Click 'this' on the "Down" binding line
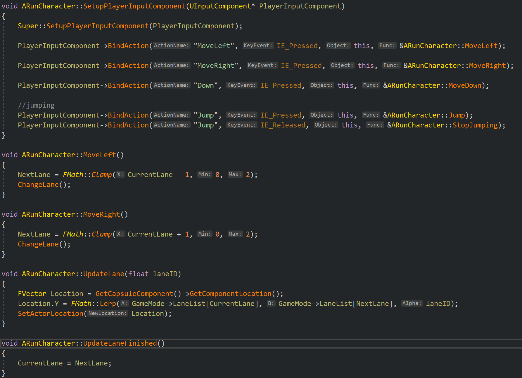Screen dimensions: 522x378 345,85
